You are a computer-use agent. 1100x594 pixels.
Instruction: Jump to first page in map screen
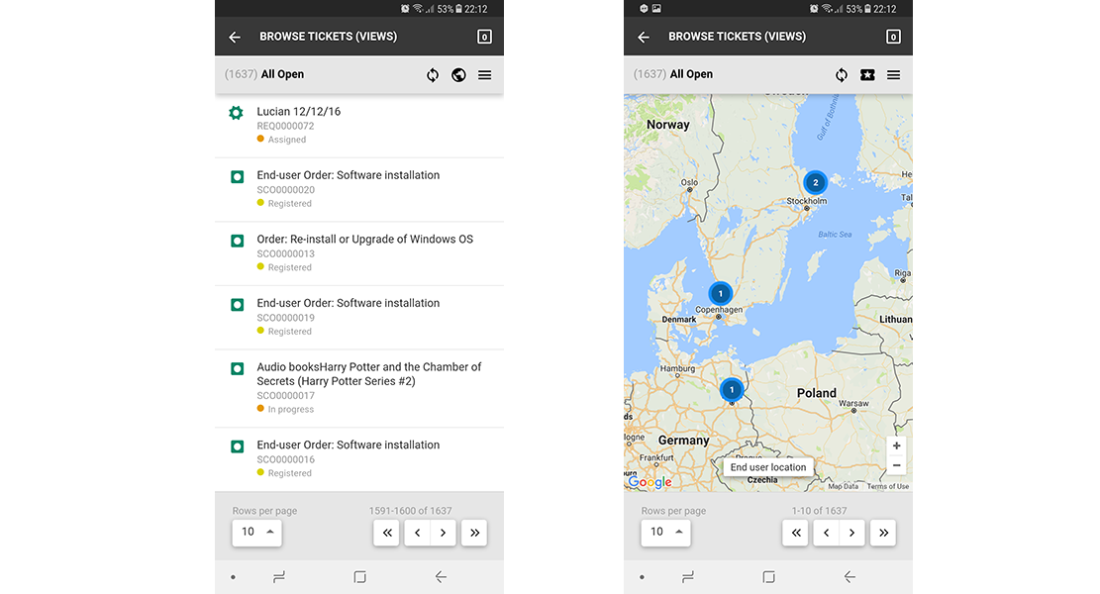point(795,533)
